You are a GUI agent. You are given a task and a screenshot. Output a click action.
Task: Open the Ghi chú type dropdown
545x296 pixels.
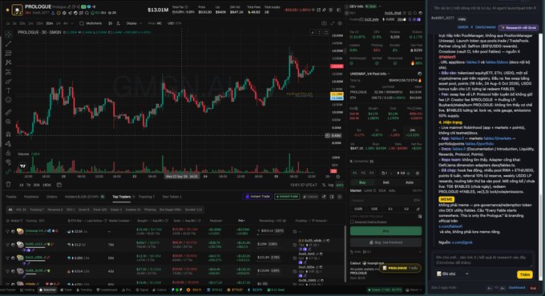[453, 274]
